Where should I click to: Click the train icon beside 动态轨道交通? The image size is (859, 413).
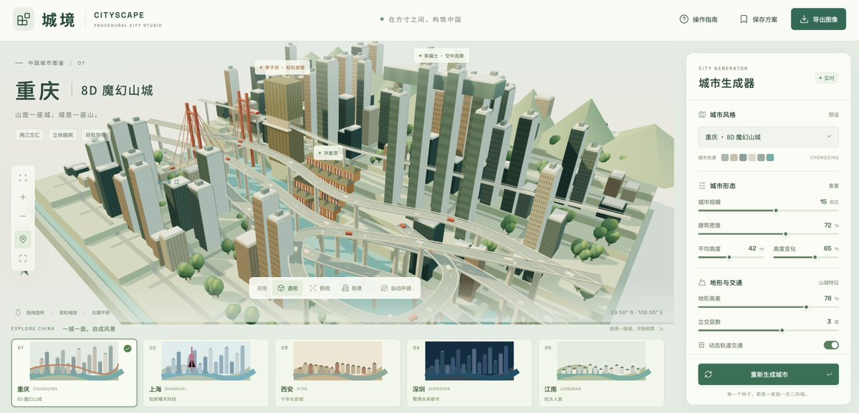click(x=702, y=345)
